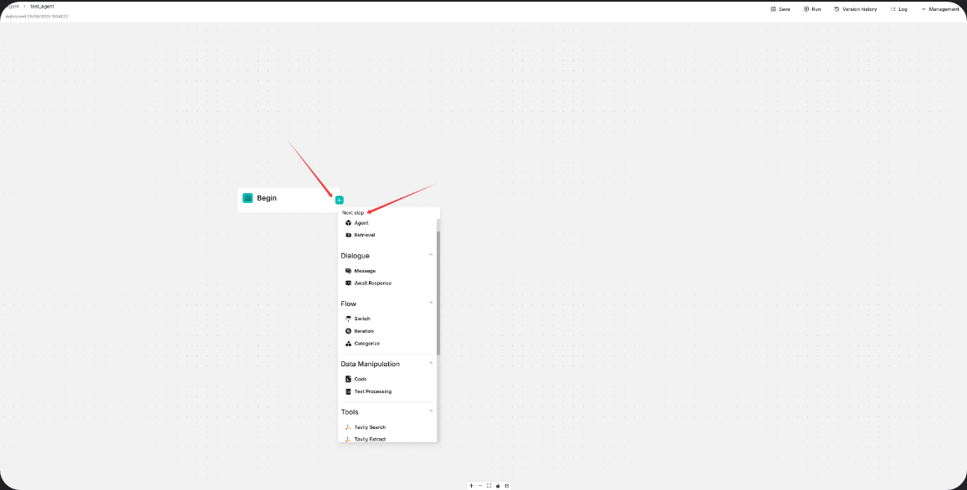Click the Switch signpost icon

tap(348, 319)
